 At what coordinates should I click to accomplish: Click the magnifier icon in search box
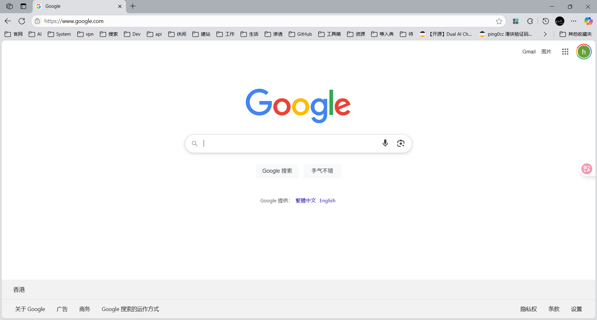(x=195, y=144)
